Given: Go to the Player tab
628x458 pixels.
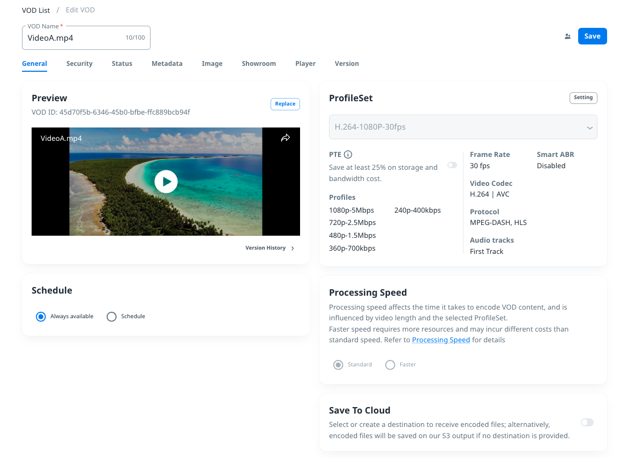Looking at the screenshot, I should 305,64.
